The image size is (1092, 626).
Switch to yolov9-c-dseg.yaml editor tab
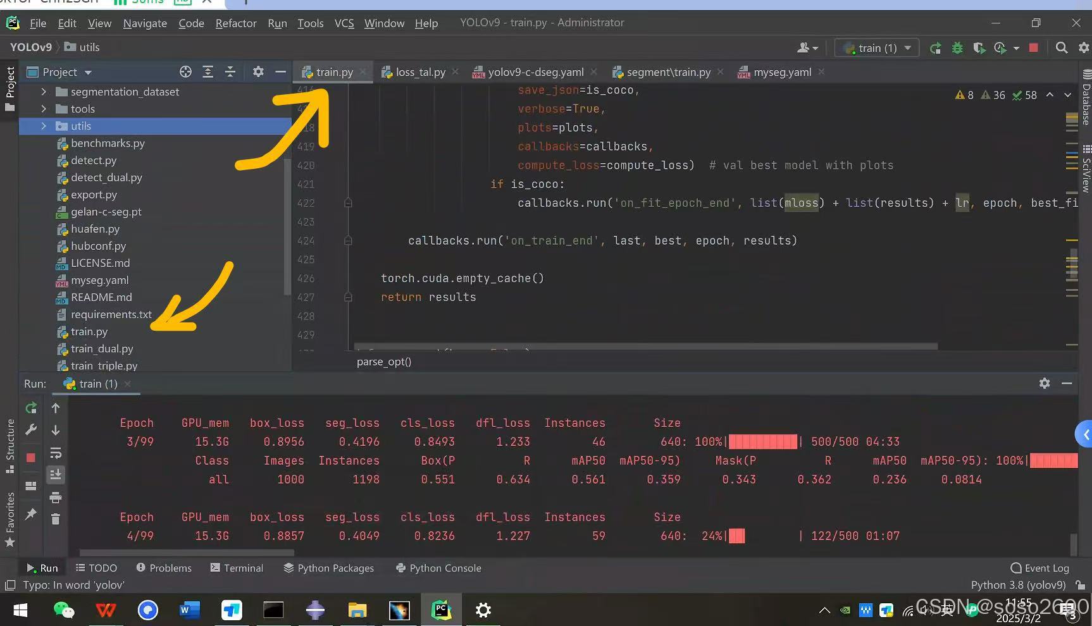click(535, 72)
